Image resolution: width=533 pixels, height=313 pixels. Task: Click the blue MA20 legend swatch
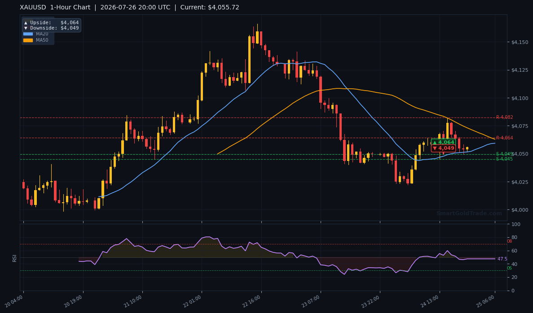tap(28, 34)
